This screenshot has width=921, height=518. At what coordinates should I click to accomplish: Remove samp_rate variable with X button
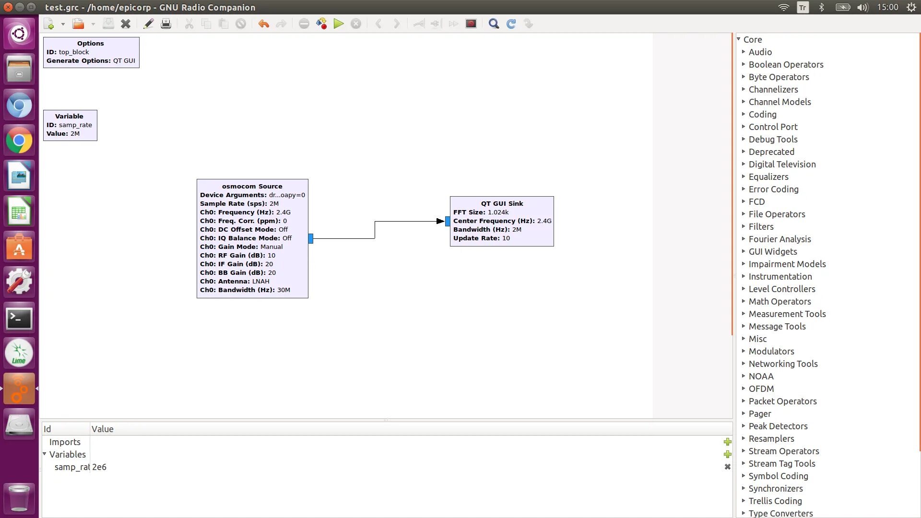727,467
